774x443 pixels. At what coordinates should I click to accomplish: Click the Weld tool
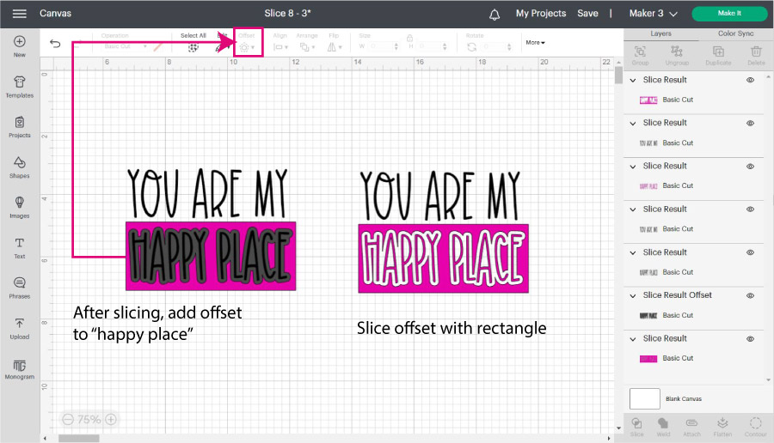pos(663,426)
